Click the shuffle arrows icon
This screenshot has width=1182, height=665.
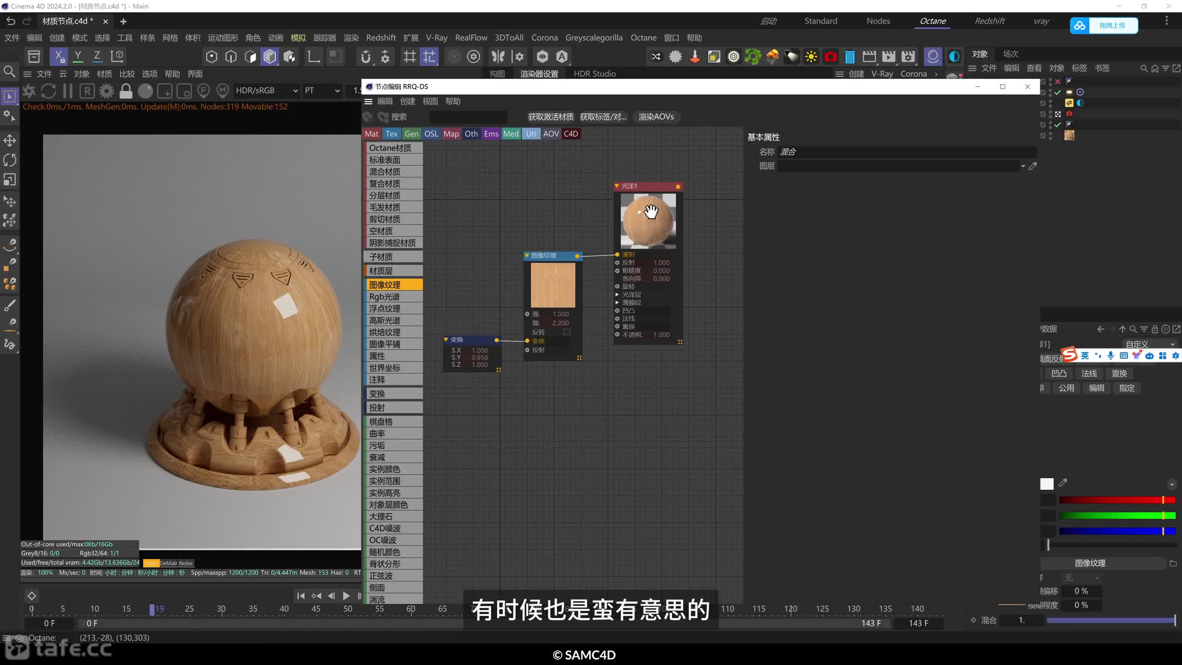pos(656,57)
